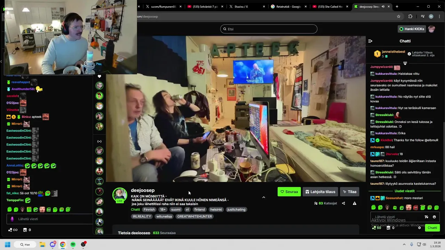Expand the gift leaderboard chevron under Chatti
Screen dimensions: 445x250
[x=405, y=64]
